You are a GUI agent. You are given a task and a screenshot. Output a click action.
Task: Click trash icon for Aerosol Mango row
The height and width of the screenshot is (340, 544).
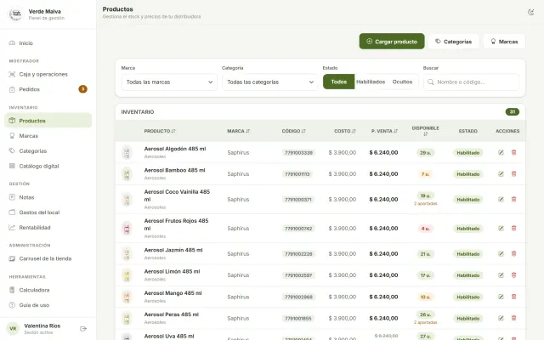click(513, 297)
